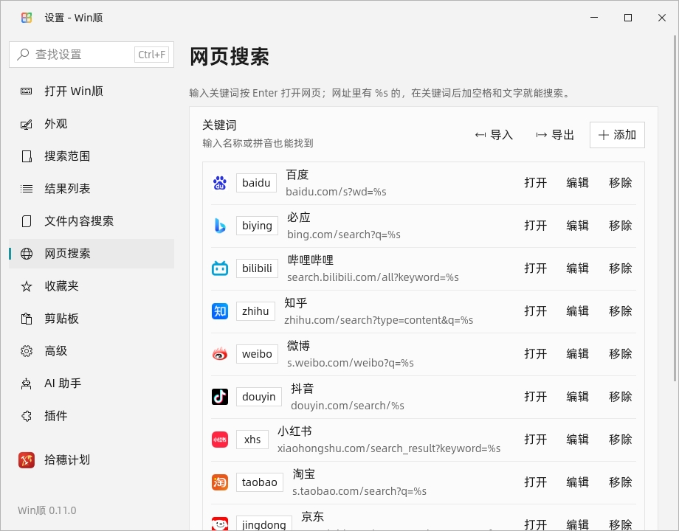Click 移除 for the baidu entry

tap(620, 183)
